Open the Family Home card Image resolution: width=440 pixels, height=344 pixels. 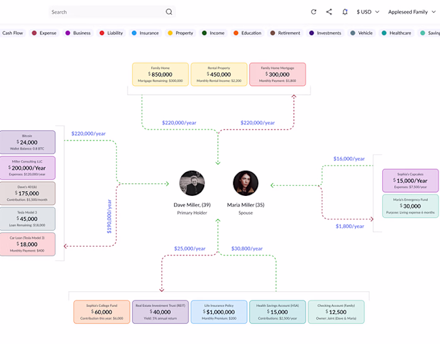coord(160,74)
